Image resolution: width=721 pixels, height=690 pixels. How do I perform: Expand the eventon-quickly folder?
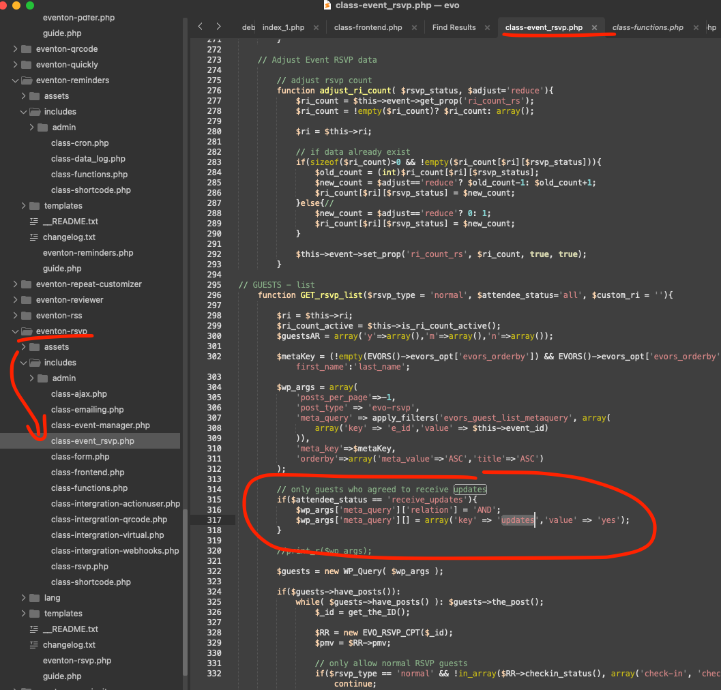15,64
